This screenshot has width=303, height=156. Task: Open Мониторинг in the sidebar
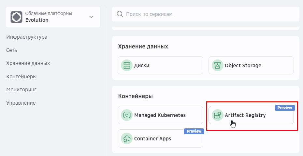click(21, 89)
